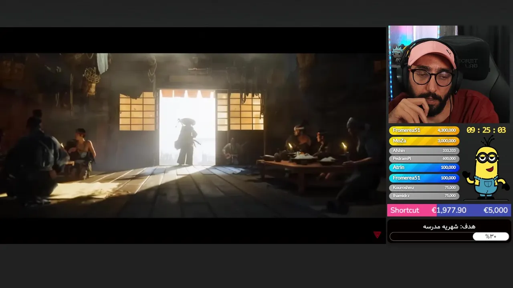Click the 600,000 donation amount

(x=449, y=159)
